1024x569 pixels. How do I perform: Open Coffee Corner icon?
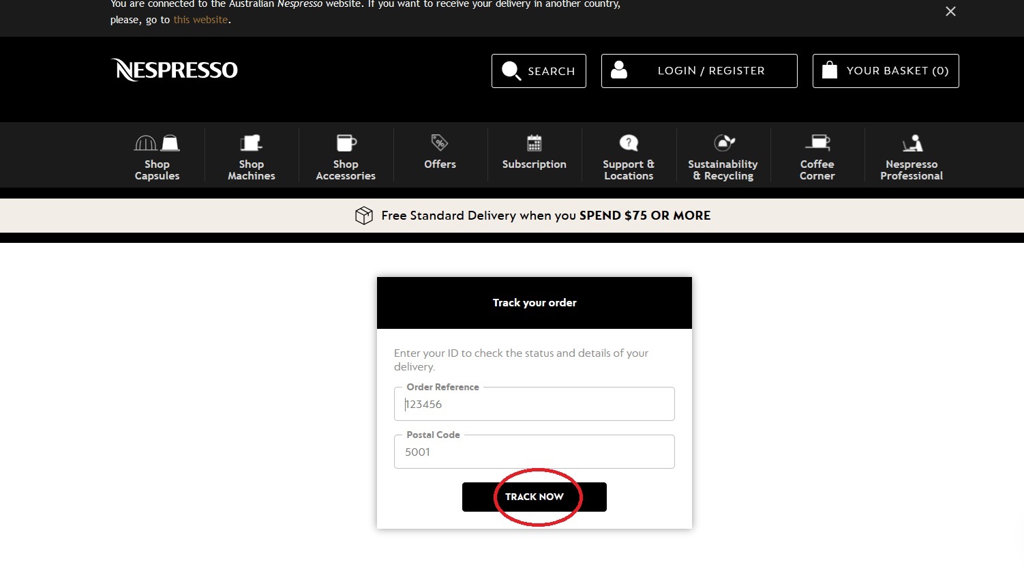(817, 143)
